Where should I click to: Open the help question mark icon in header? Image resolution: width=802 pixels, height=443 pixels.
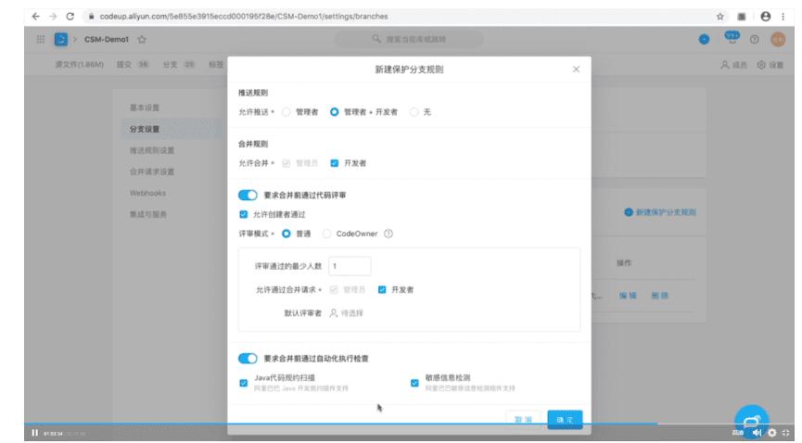[755, 40]
